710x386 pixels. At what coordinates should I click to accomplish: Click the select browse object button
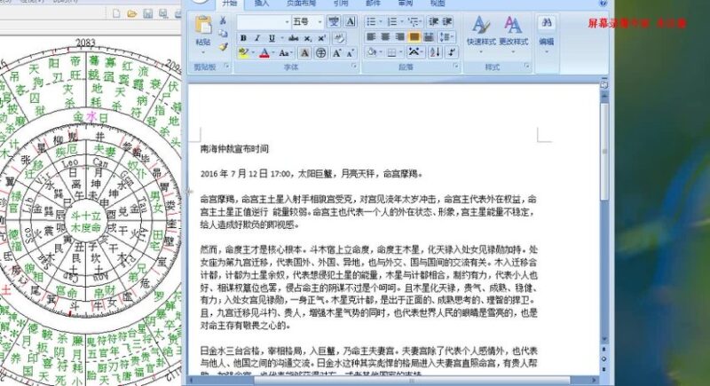tap(604, 358)
